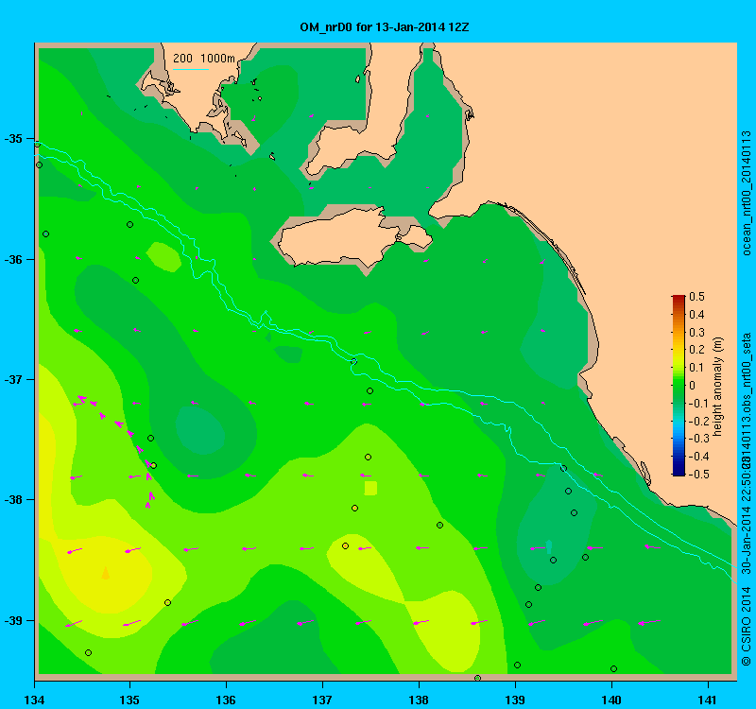Click the '-37' latitude axis label

point(13,380)
